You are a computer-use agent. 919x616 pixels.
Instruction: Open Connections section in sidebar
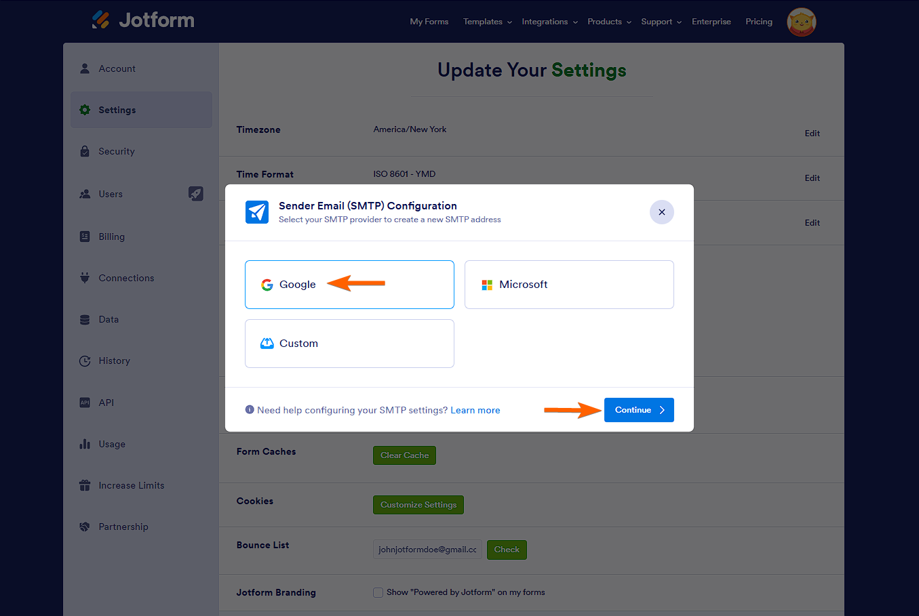coord(141,278)
